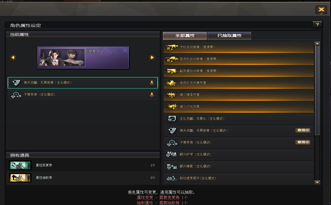The image size is (331, 205).
Task: Click the scrollbar down arrow in attribute list
Action: tap(317, 182)
